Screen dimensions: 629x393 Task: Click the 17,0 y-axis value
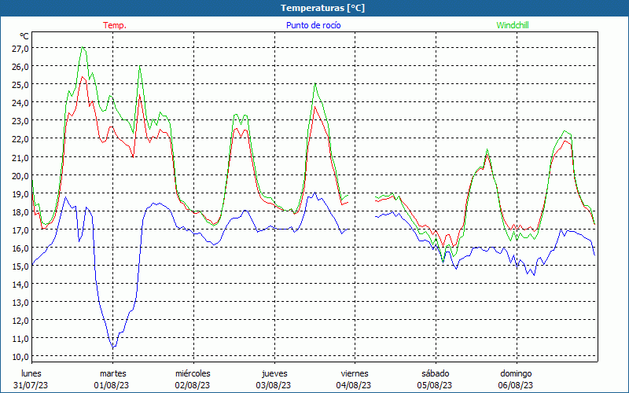pos(21,230)
